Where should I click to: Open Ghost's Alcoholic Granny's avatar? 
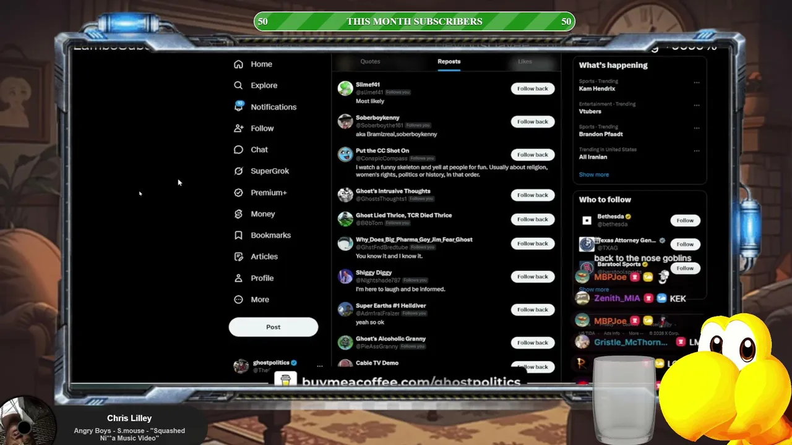coord(345,342)
